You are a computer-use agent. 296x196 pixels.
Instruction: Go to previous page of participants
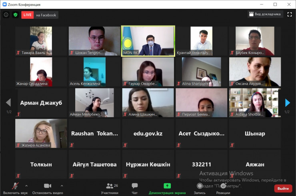pyautogui.click(x=8, y=103)
